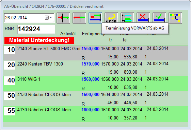The image size is (191, 130).
Task: Click the yellow undo arrow button
Action: pos(111,18)
